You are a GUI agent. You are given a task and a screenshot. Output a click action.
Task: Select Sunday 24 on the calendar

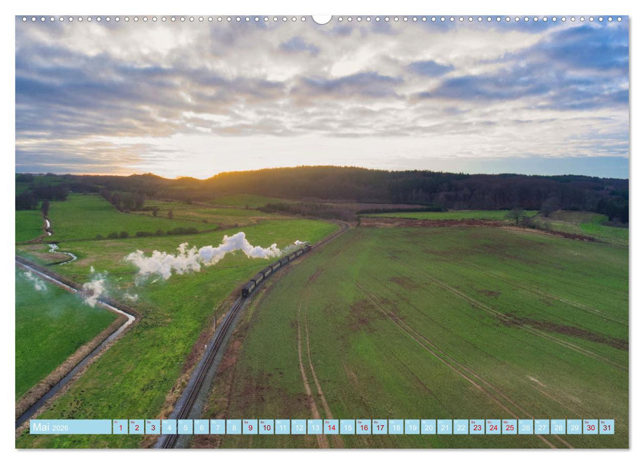[493, 427]
